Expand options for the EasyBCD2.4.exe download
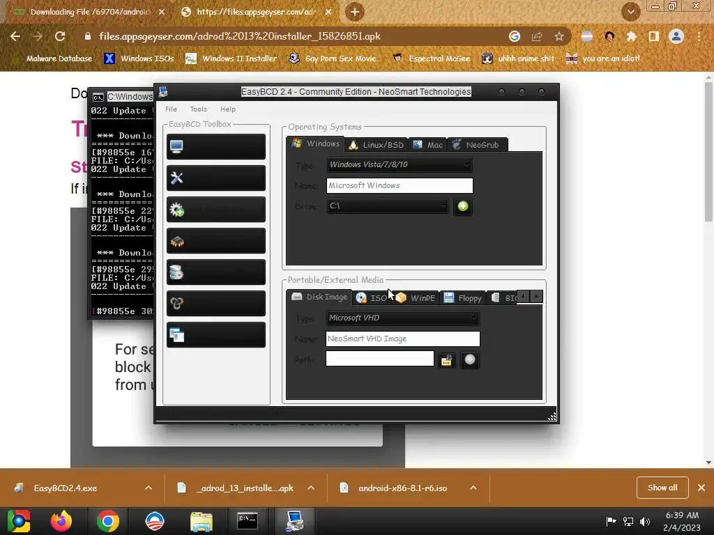This screenshot has height=535, width=714. point(149,488)
